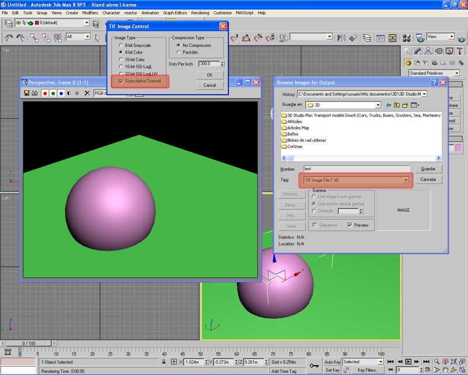
Task: Open the Modifiers menu
Action: pos(90,13)
